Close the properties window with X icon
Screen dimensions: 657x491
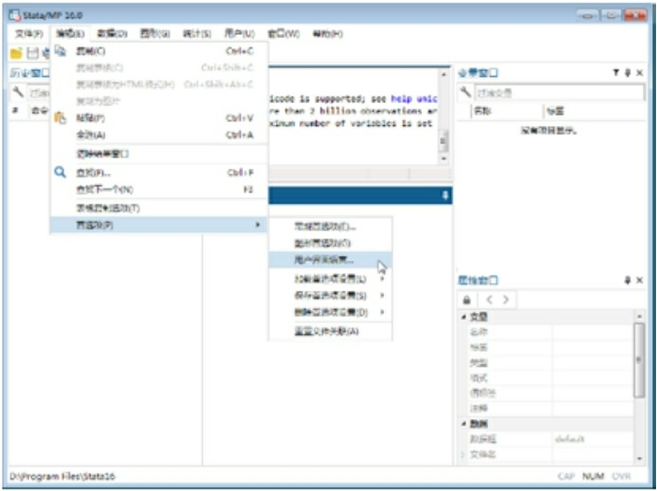point(639,280)
